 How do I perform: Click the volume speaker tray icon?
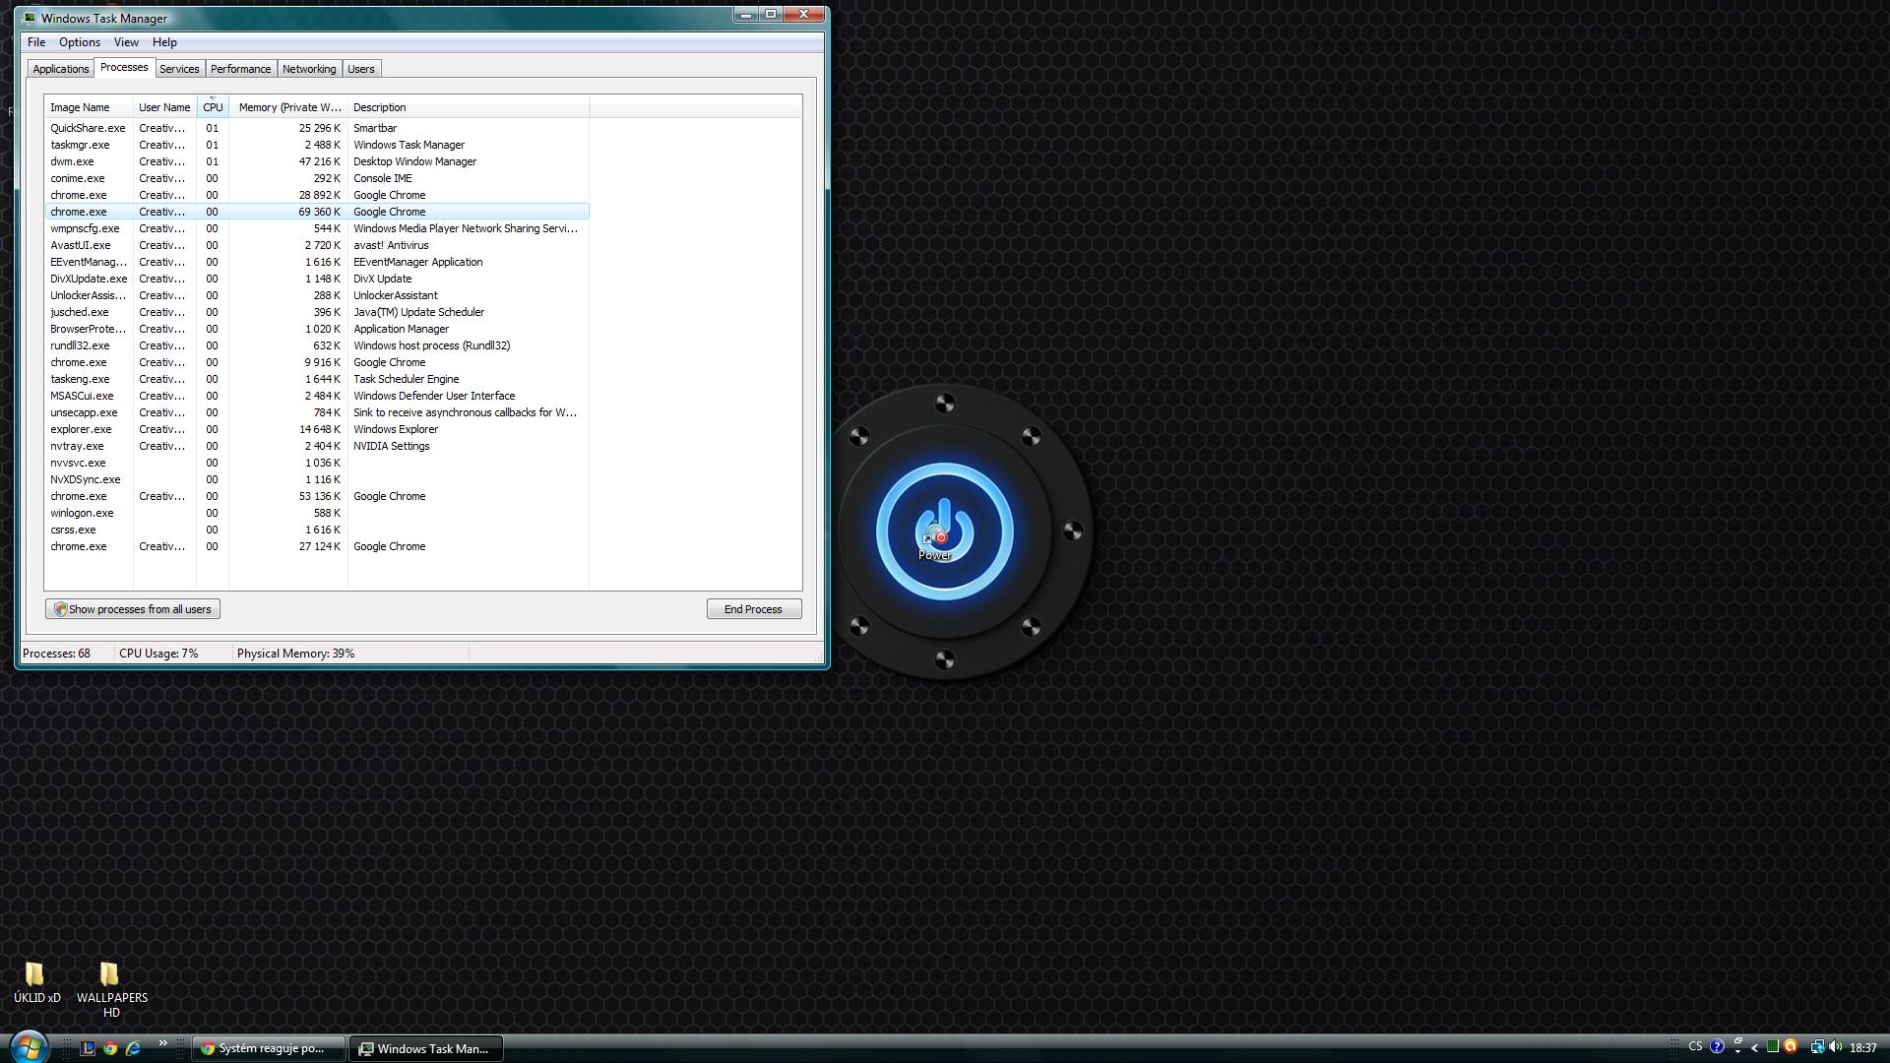1835,1047
